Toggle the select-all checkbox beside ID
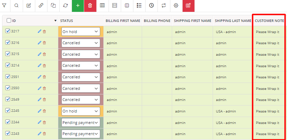 9,21
